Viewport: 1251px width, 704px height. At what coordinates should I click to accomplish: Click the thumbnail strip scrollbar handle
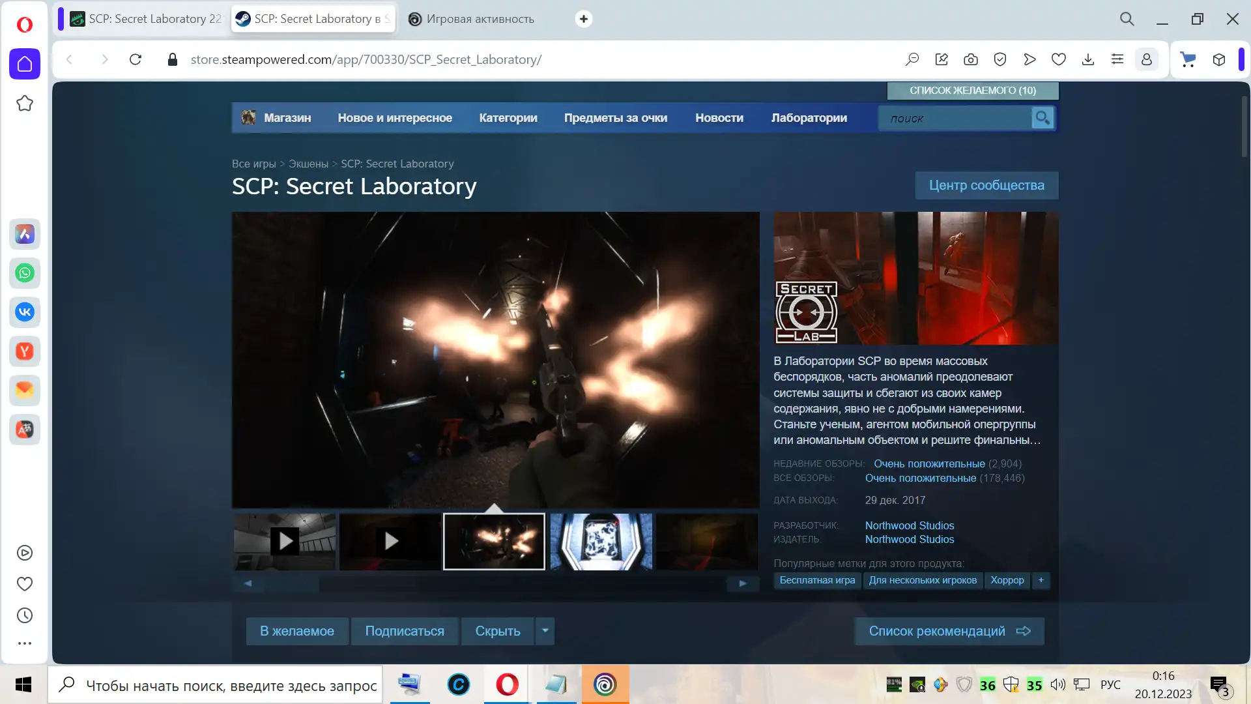pyautogui.click(x=292, y=583)
